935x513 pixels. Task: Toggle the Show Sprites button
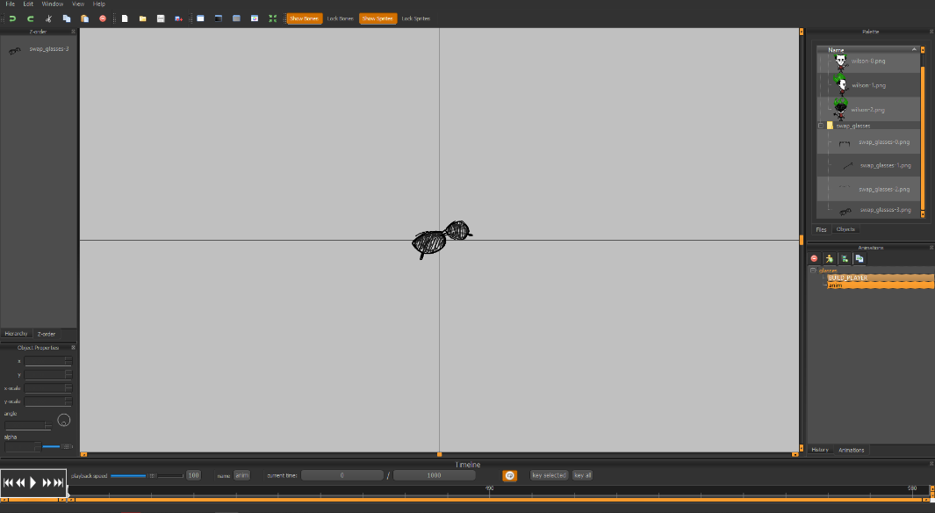378,18
